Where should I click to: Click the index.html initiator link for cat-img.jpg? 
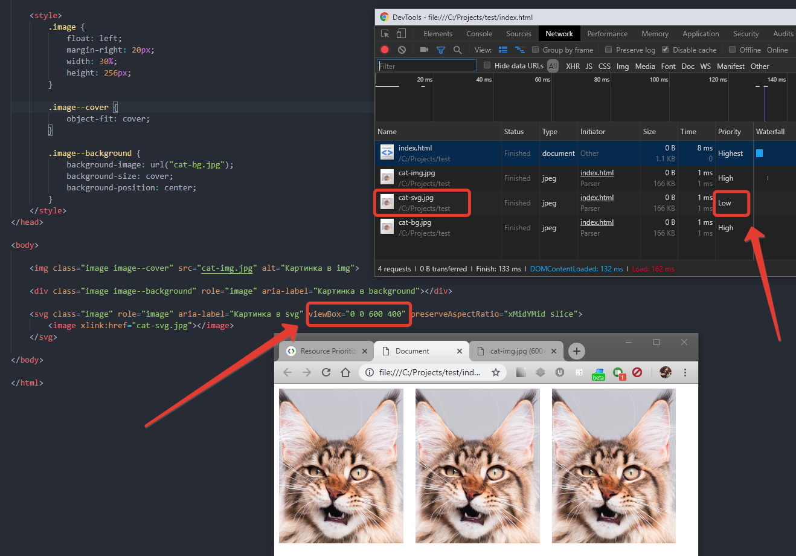pyautogui.click(x=597, y=173)
